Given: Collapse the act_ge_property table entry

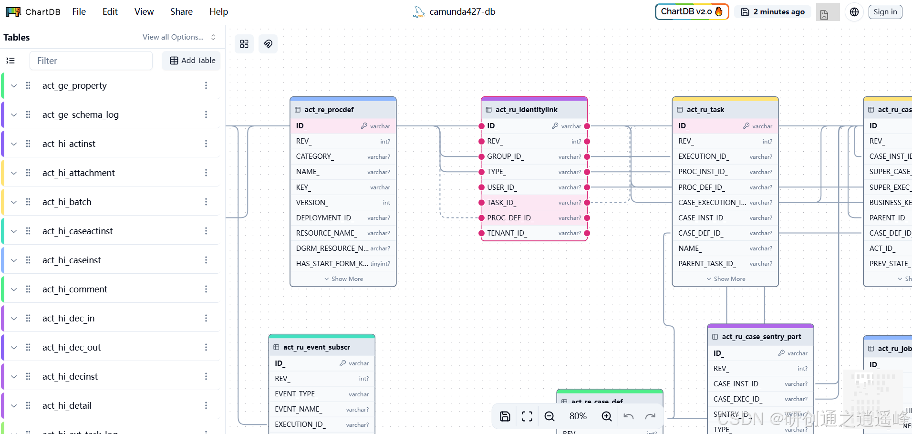Looking at the screenshot, I should (13, 85).
